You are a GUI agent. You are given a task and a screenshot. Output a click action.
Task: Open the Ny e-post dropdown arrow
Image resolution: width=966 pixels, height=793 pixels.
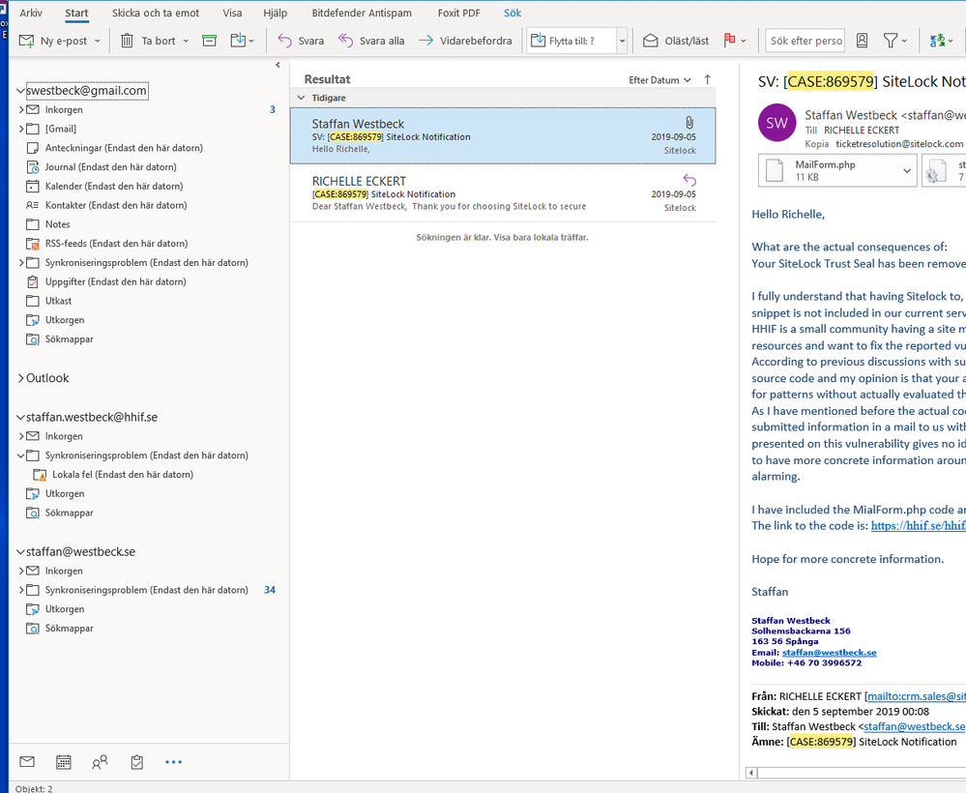pos(98,41)
